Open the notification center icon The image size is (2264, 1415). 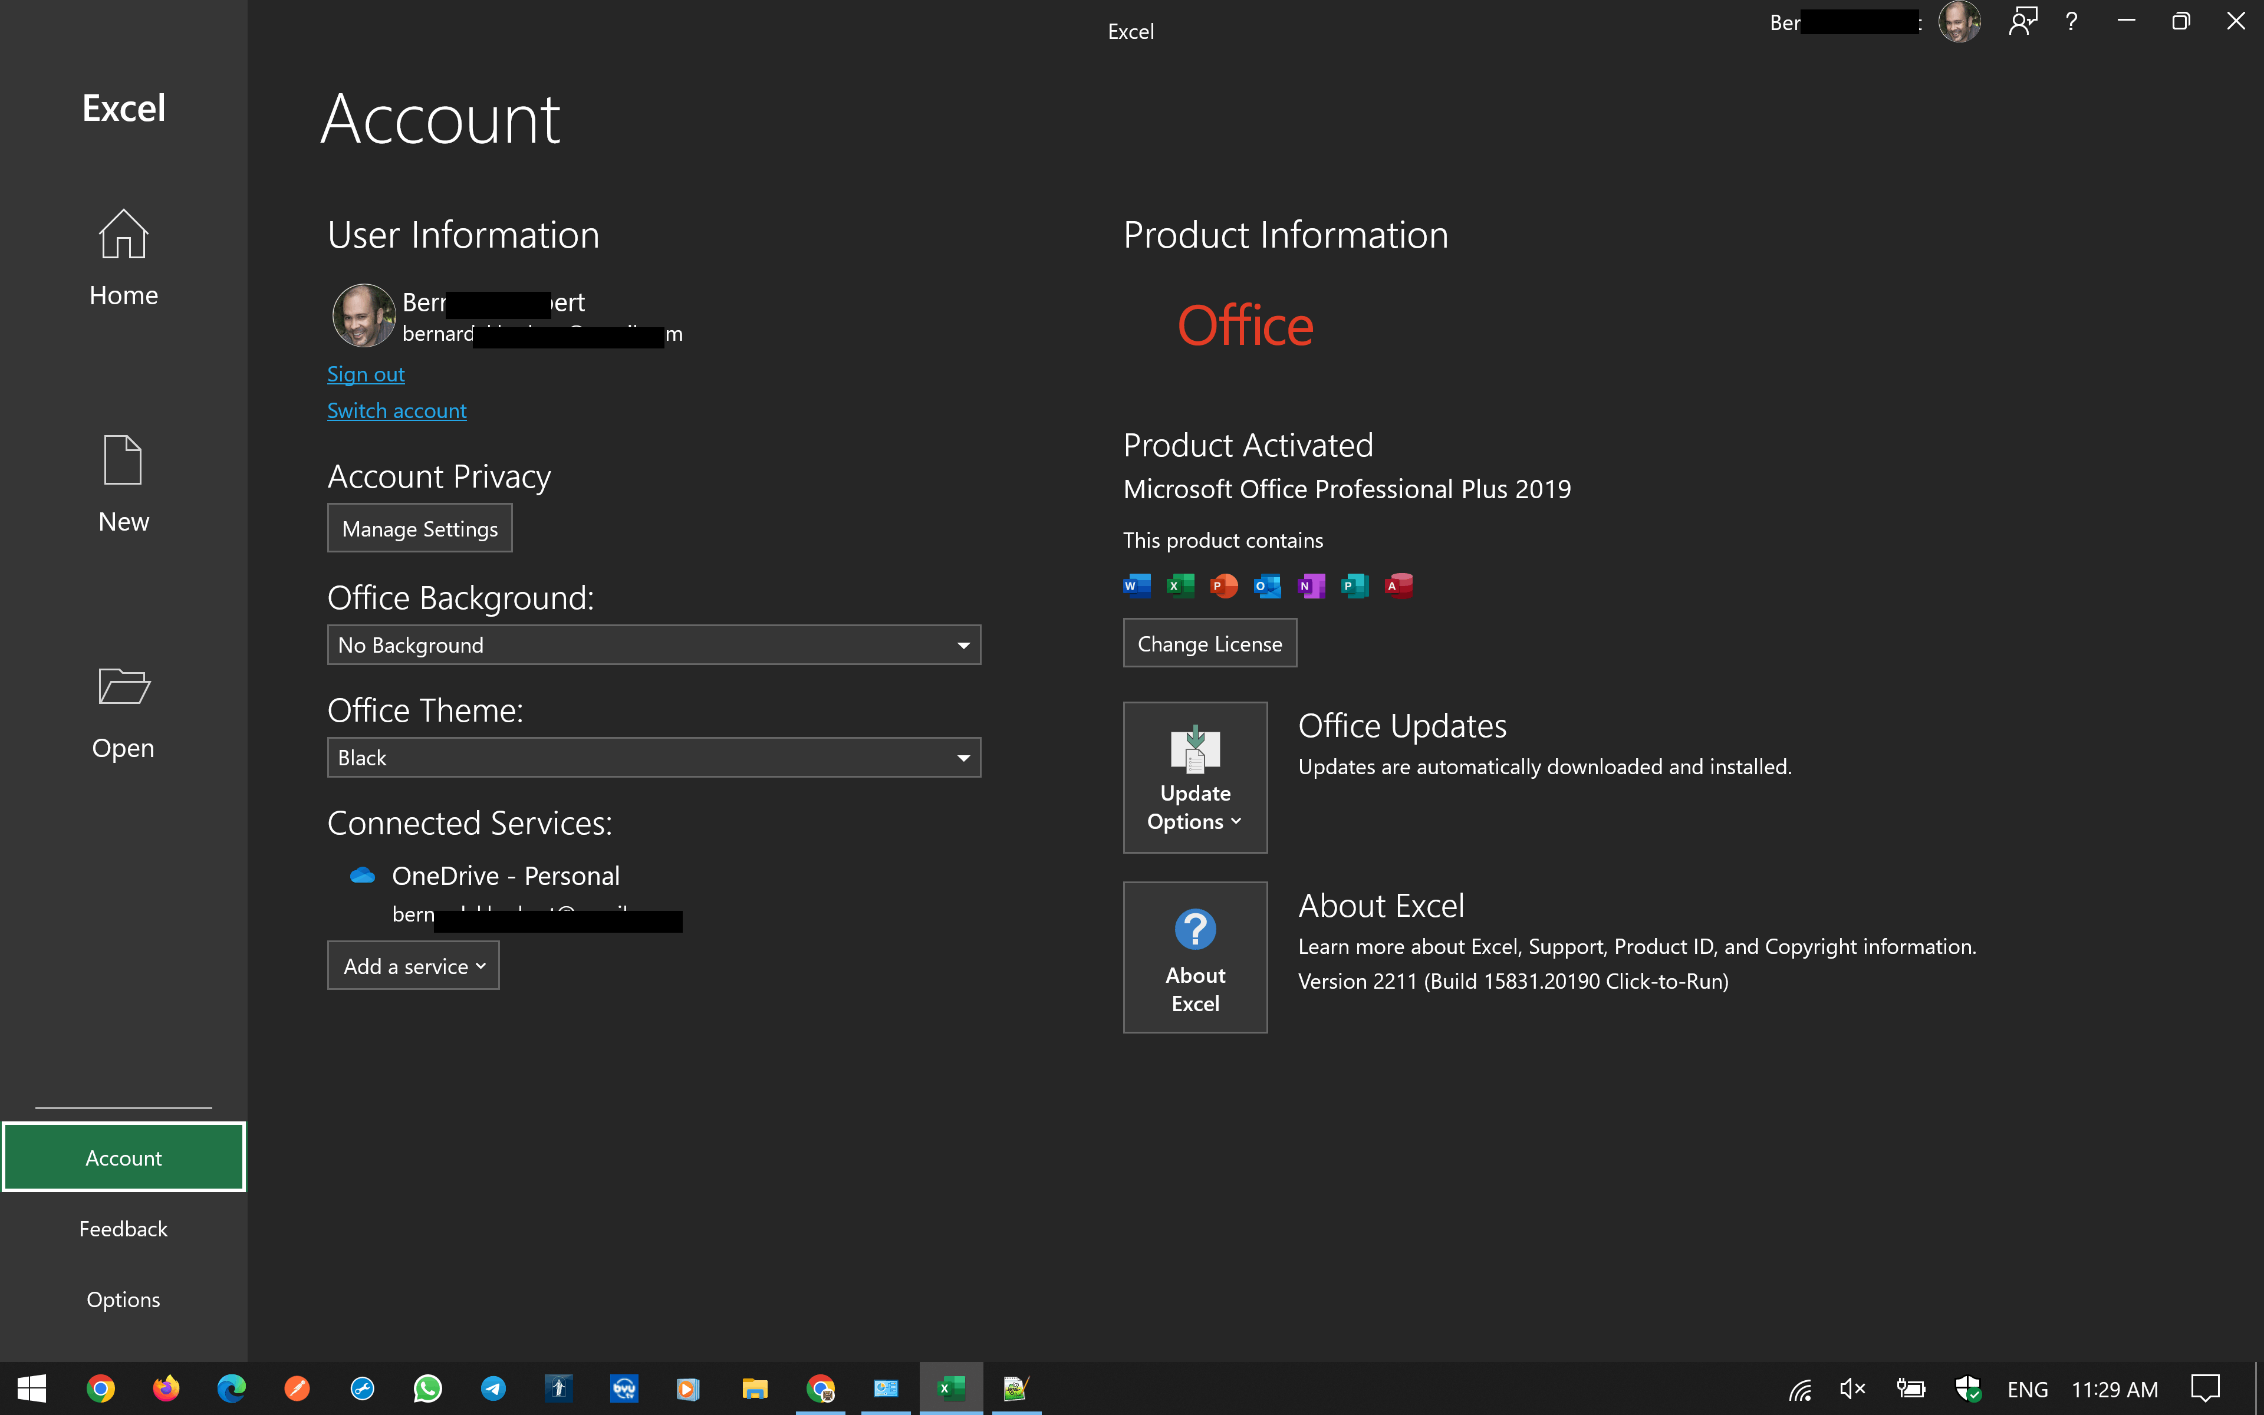2206,1389
